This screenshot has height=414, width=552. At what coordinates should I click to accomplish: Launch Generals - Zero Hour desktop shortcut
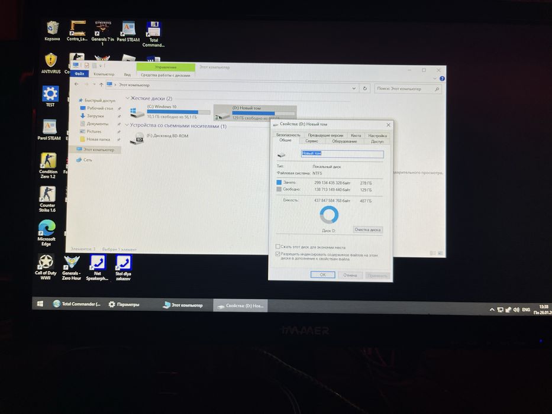(x=72, y=267)
